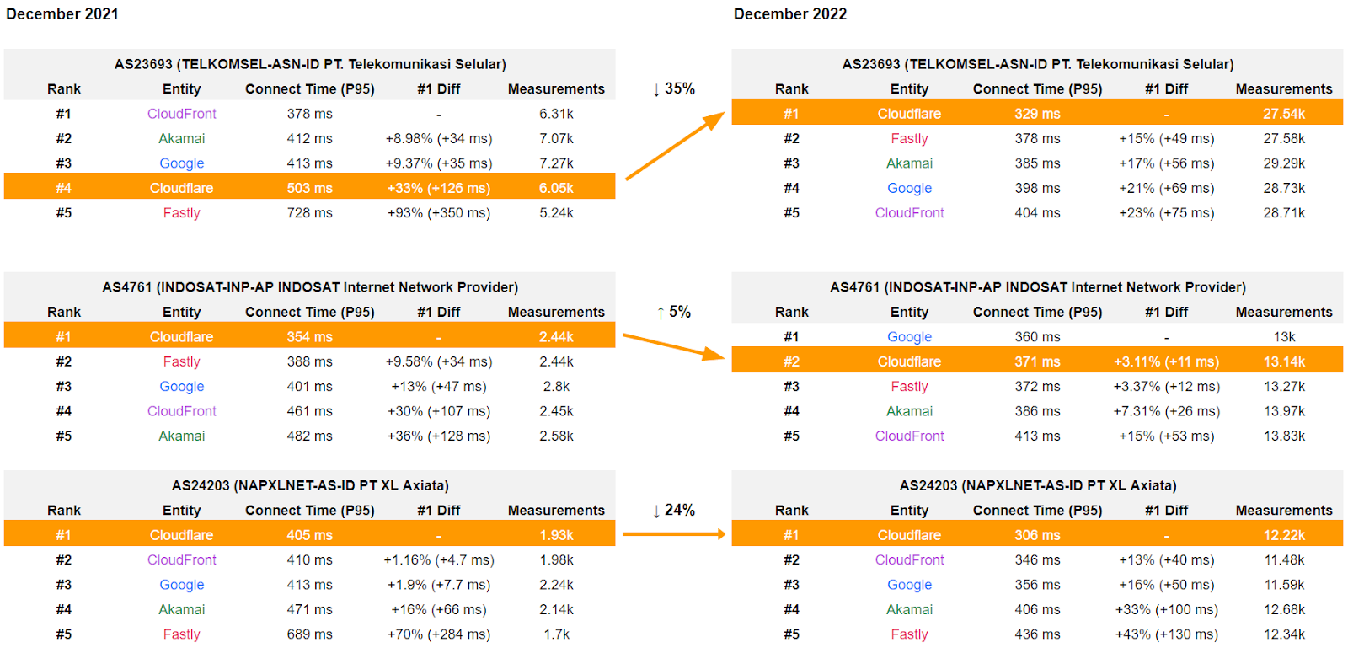1348x653 pixels.
Task: Click the AS24203 XL Axiata title under December 2022
Action: pyautogui.click(x=1038, y=485)
